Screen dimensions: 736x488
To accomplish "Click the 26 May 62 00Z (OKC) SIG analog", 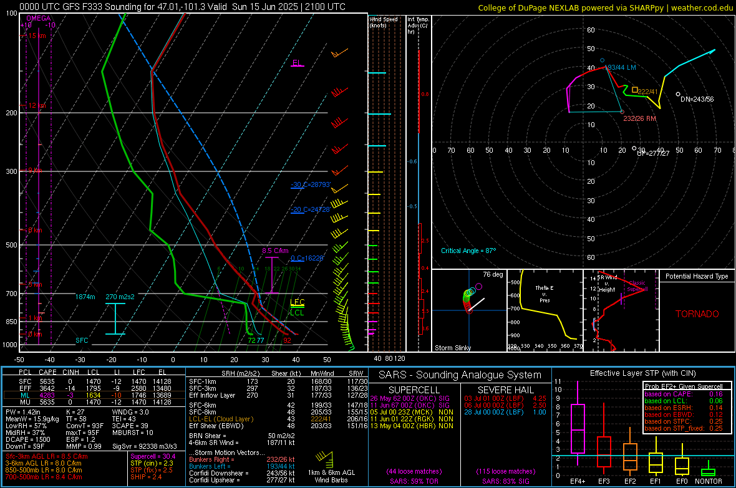I will click(x=410, y=398).
